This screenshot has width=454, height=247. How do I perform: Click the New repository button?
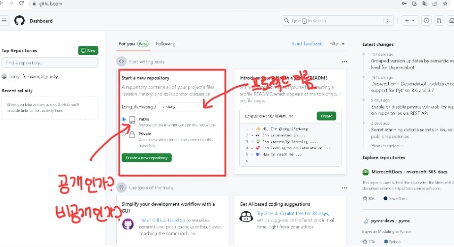point(88,50)
